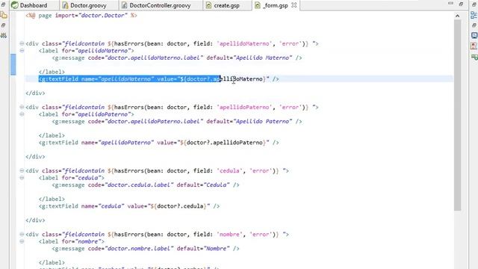This screenshot has height=269, width=478.
Task: Click the g:message doctor.apellidoMaterno.label line
Action: click(177, 58)
